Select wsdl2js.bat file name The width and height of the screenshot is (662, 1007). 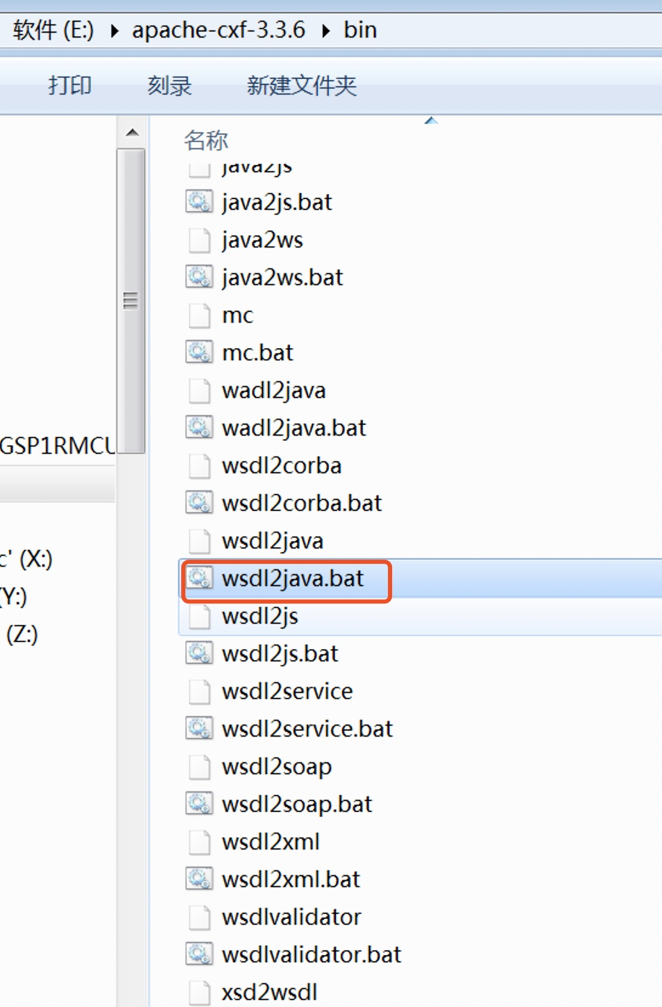(280, 653)
